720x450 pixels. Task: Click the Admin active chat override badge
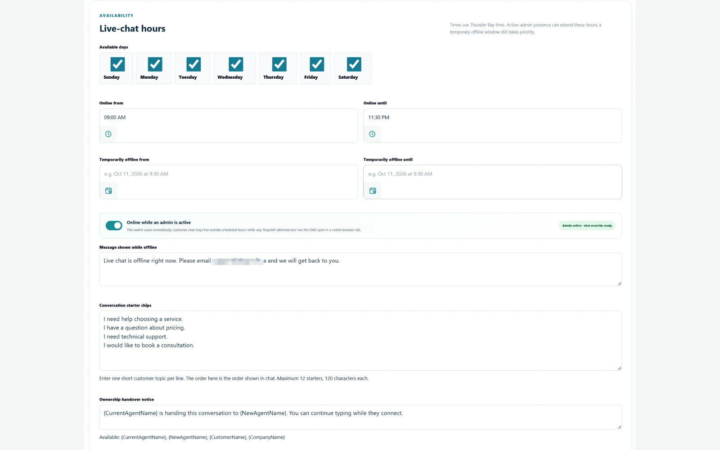tap(587, 225)
